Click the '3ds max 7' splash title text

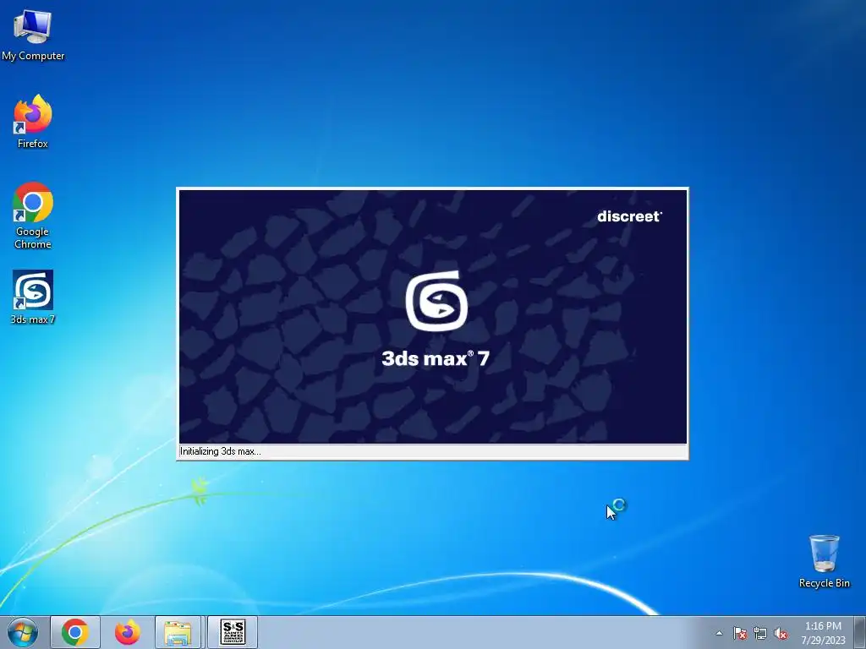click(x=436, y=358)
